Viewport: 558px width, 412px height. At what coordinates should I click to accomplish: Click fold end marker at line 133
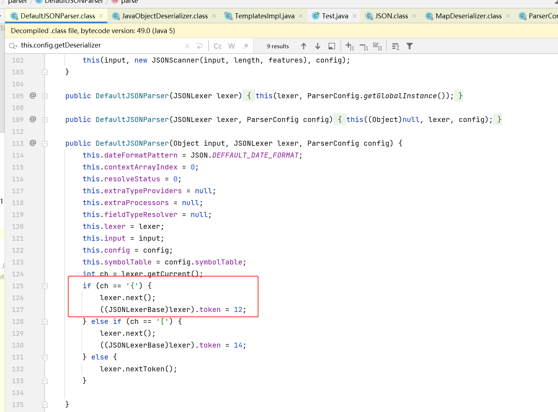(x=45, y=381)
